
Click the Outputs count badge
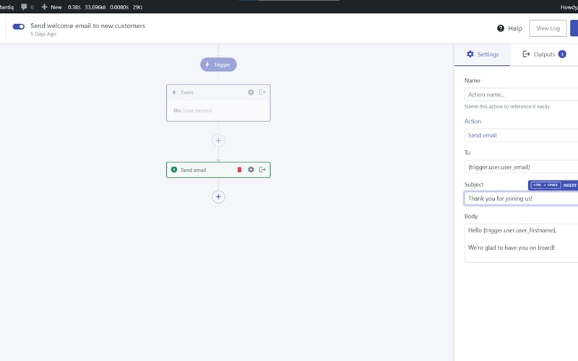click(562, 54)
